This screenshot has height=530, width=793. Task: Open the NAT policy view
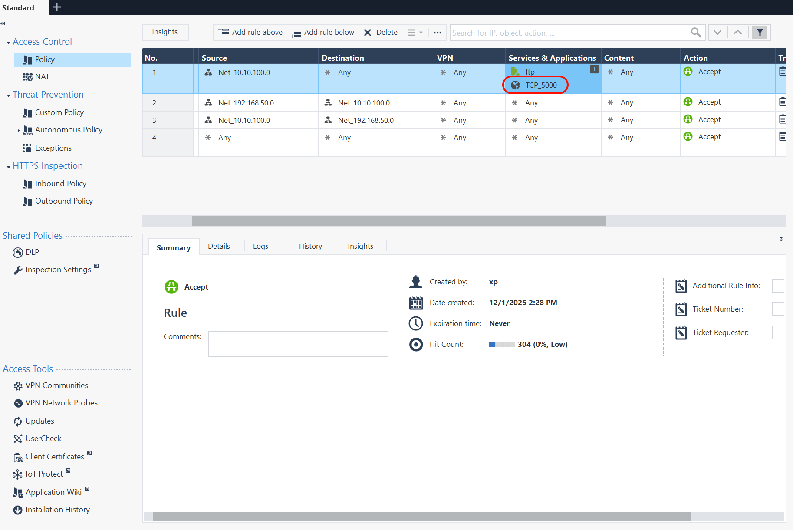[42, 77]
